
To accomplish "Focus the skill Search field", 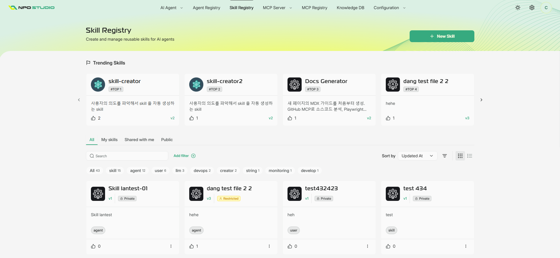I will [x=127, y=156].
